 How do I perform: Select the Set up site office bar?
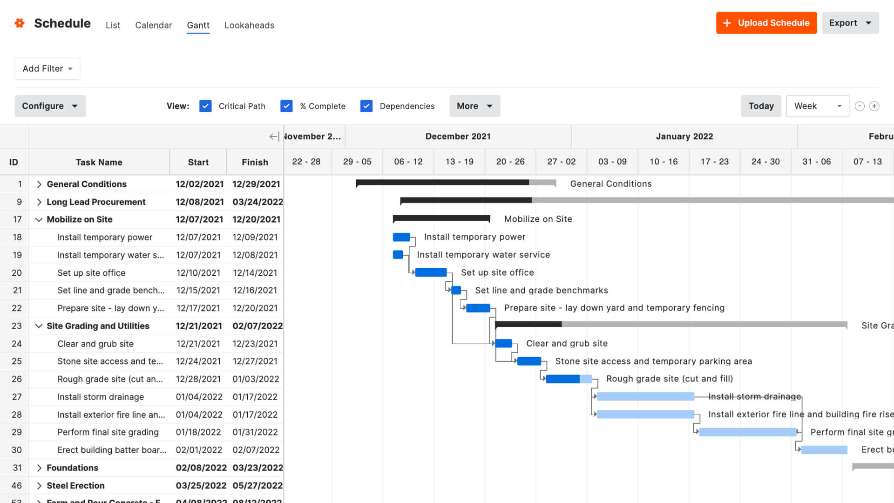tap(431, 273)
